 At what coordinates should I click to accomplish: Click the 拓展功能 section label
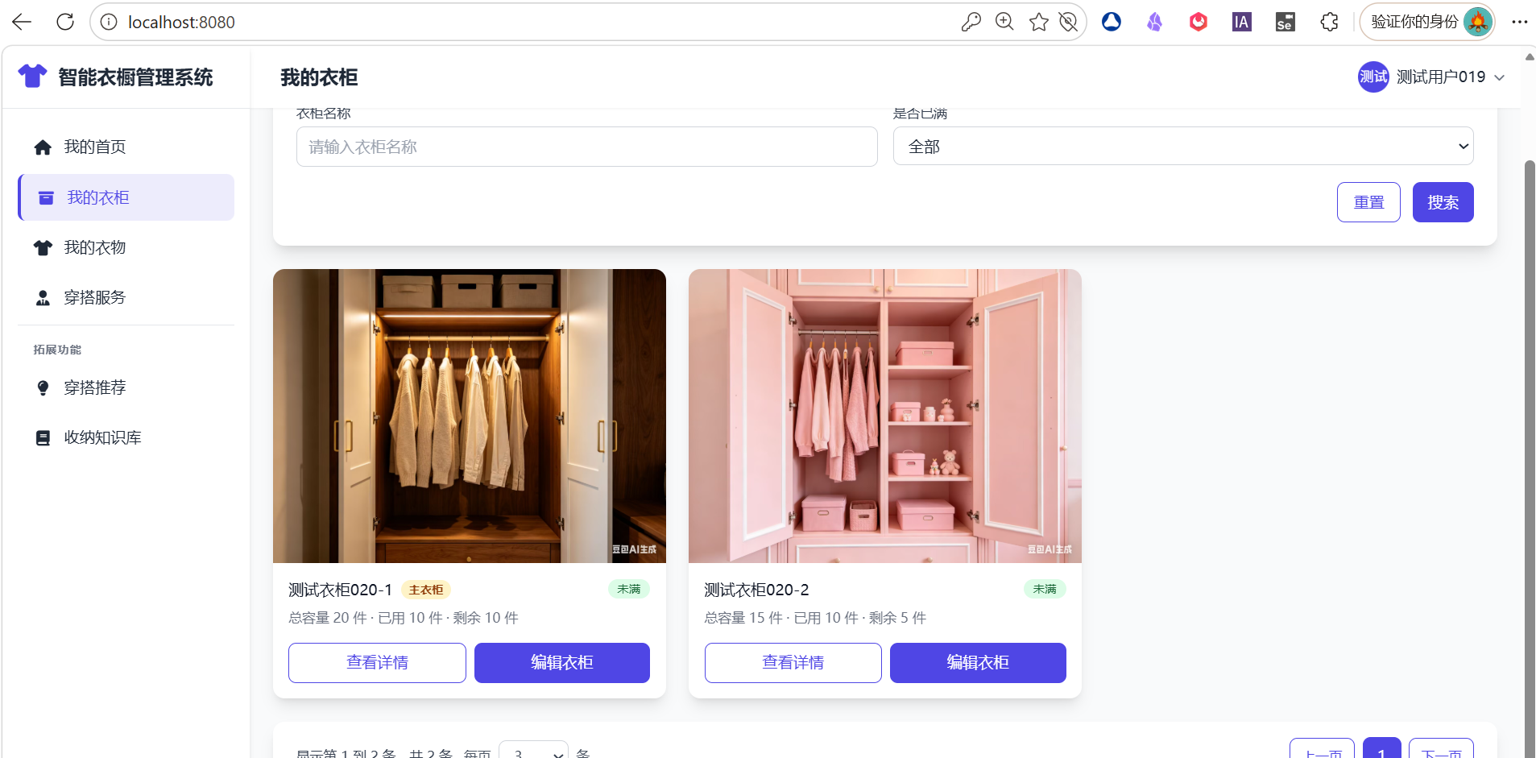tap(57, 350)
